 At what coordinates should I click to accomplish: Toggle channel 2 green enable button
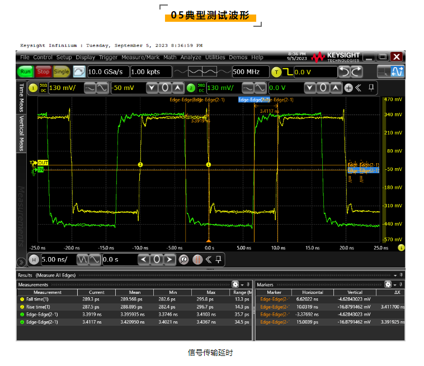click(x=191, y=88)
